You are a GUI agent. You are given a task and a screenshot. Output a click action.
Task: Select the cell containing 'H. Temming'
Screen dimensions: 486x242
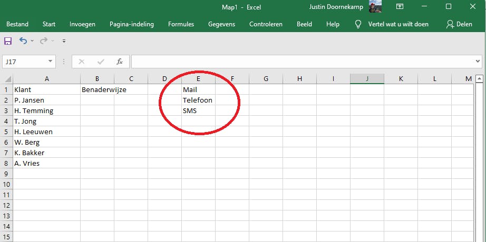click(x=46, y=111)
